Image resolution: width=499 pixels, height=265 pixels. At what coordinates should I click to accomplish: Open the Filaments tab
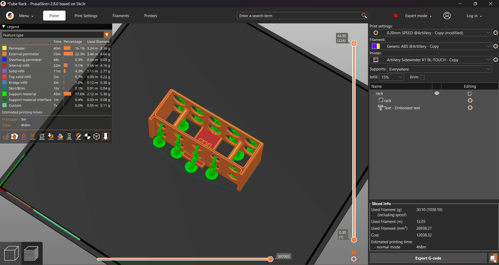[x=121, y=16]
